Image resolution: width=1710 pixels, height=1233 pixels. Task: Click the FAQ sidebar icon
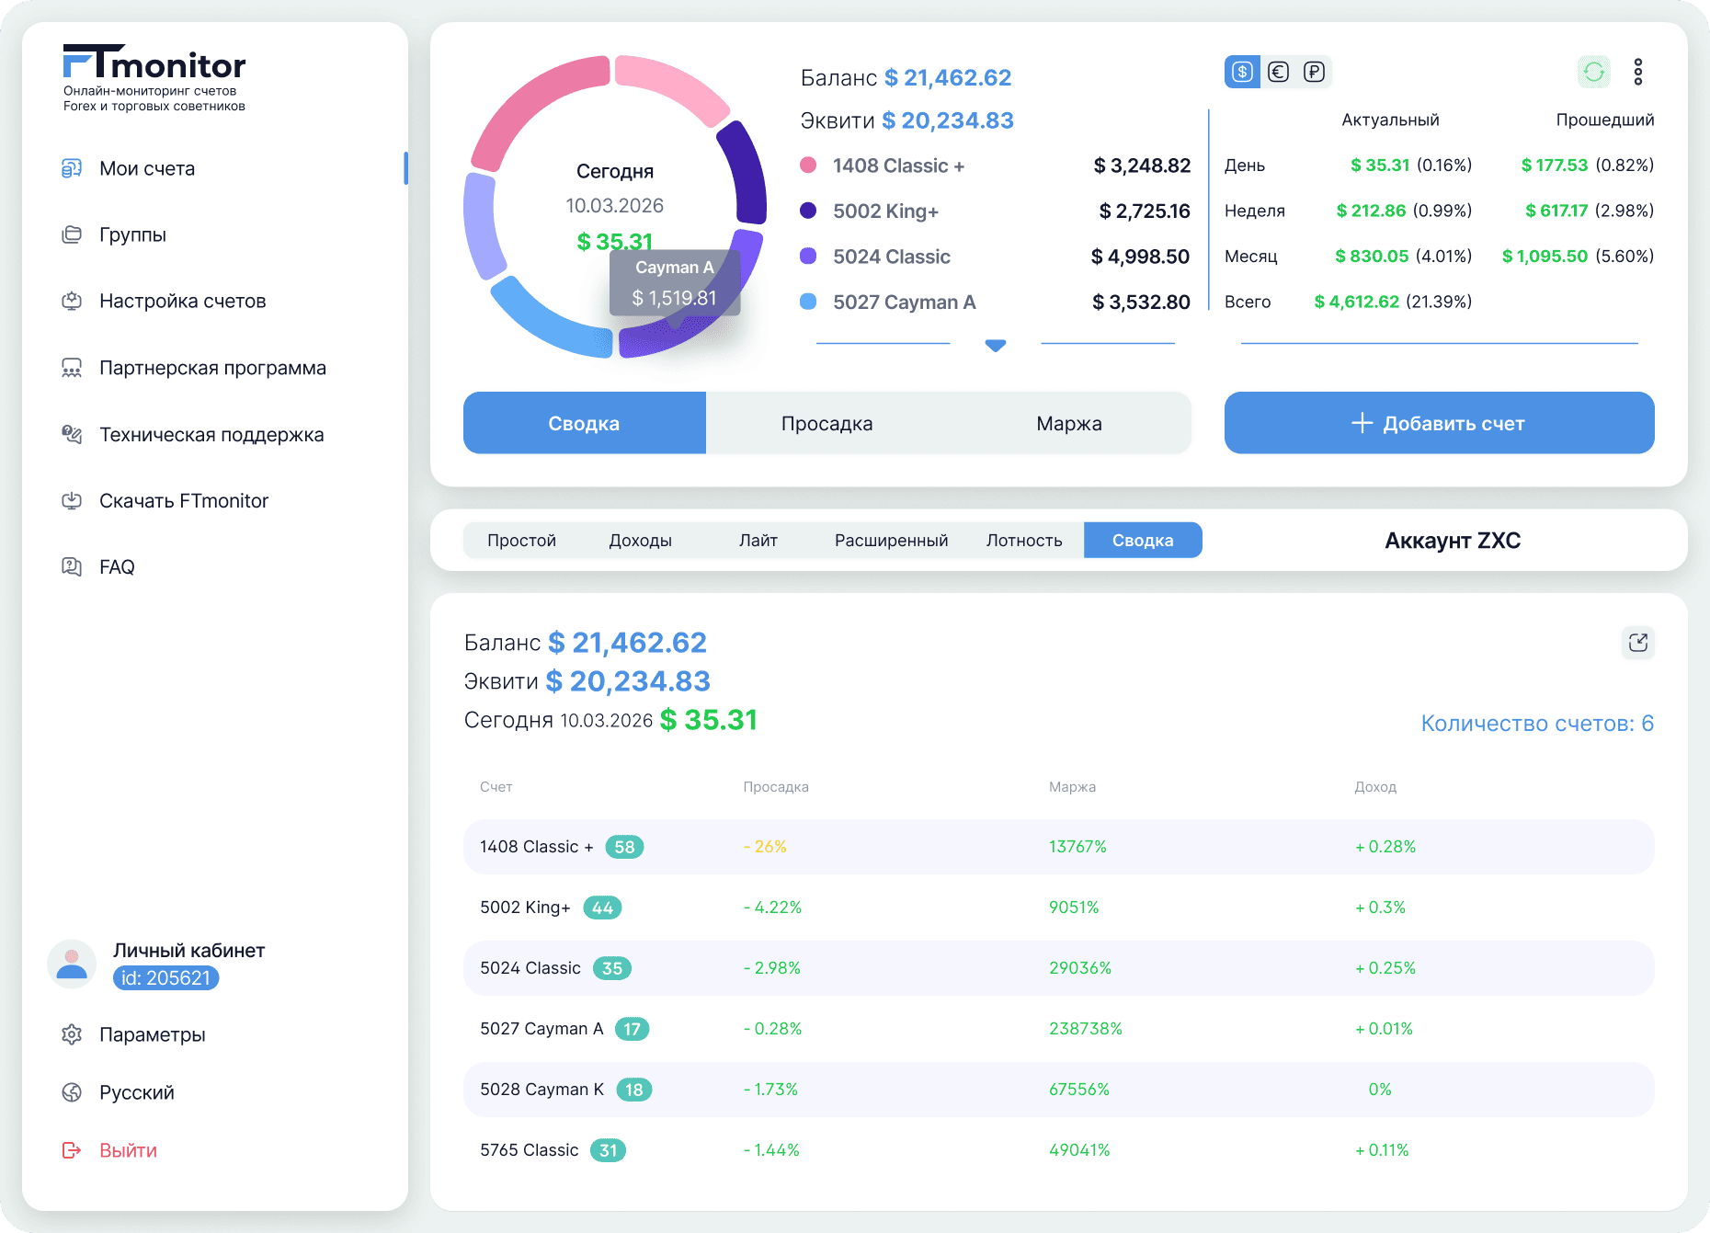pyautogui.click(x=72, y=566)
